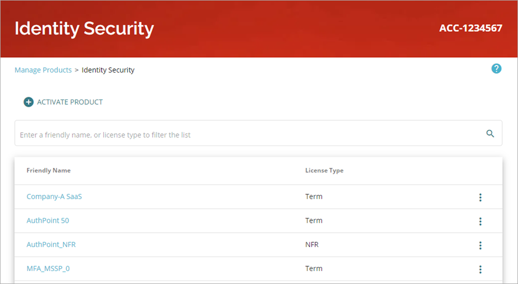518x284 pixels.
Task: Click the plus icon beside Activate Product
Action: (x=28, y=103)
